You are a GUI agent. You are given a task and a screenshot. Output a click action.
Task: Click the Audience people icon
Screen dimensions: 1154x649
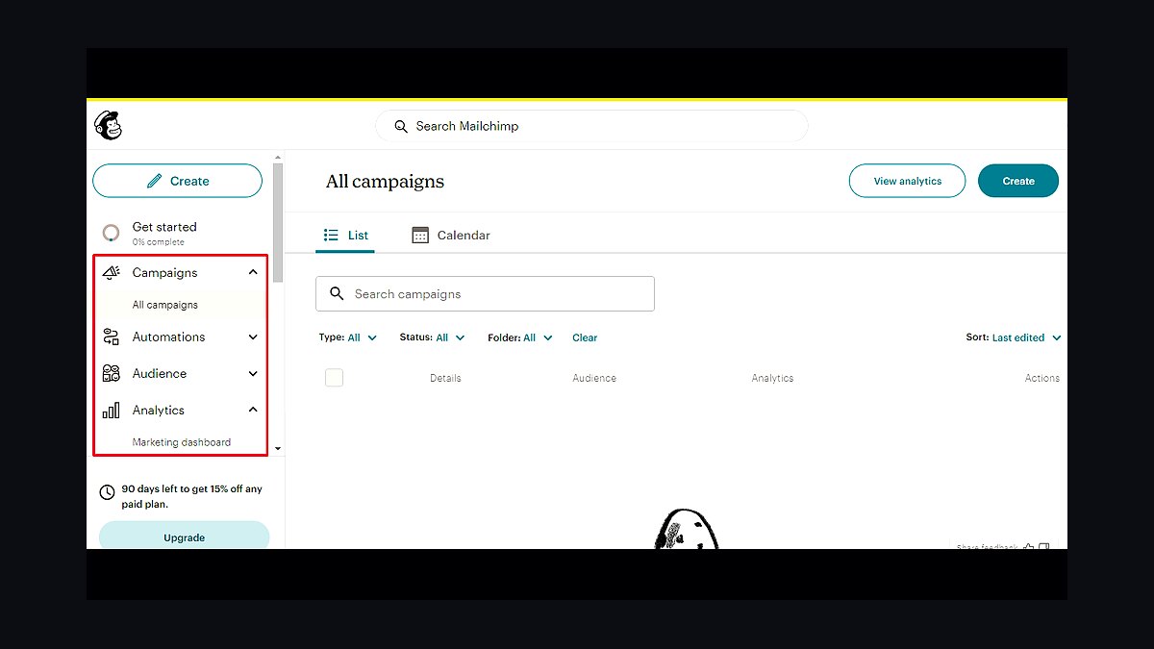click(x=111, y=373)
